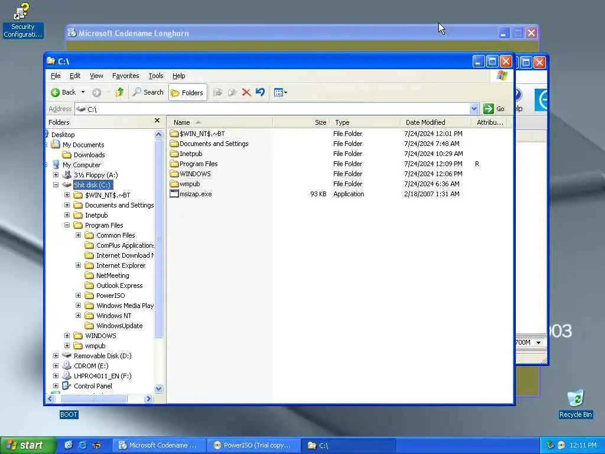Sort by the Name column header
The image size is (605, 454).
click(x=220, y=122)
